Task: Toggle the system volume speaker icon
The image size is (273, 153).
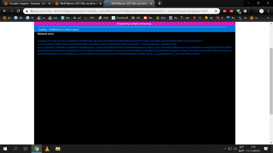Action: pos(235,149)
